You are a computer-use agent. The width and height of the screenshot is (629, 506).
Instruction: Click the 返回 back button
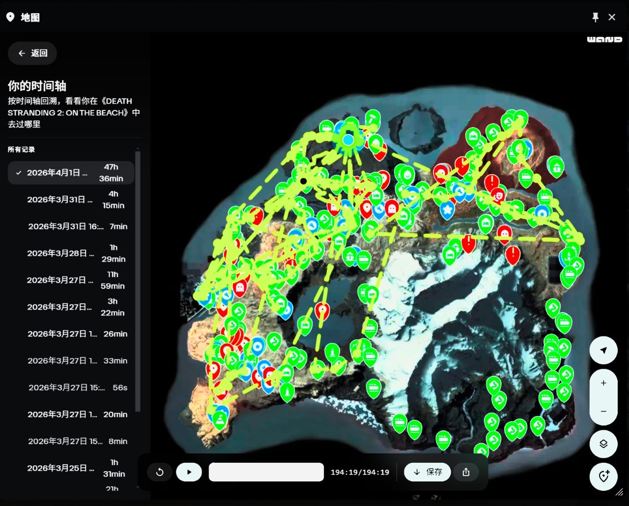32,53
